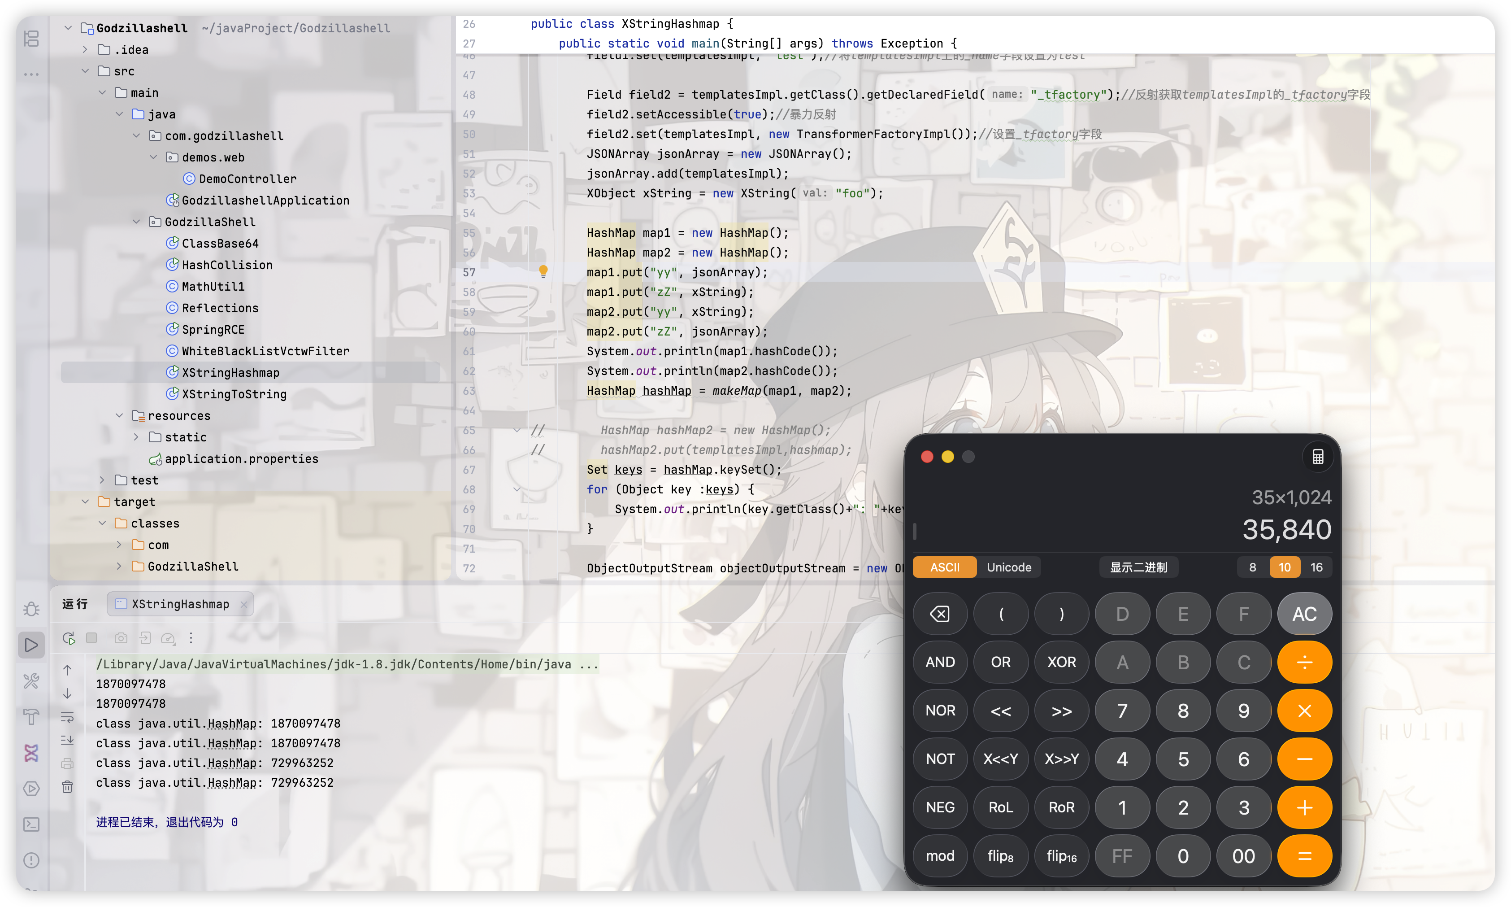
Task: Collapse the GodzillaShell package under java
Action: (137, 221)
